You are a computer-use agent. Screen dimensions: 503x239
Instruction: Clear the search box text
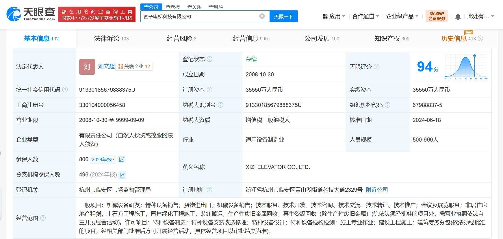tap(262, 16)
